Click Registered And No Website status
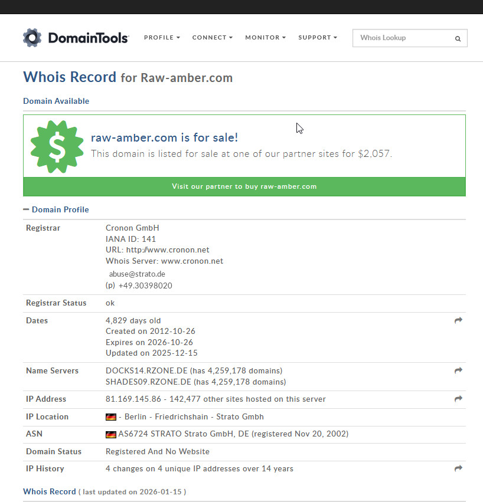483x502 pixels. point(158,451)
